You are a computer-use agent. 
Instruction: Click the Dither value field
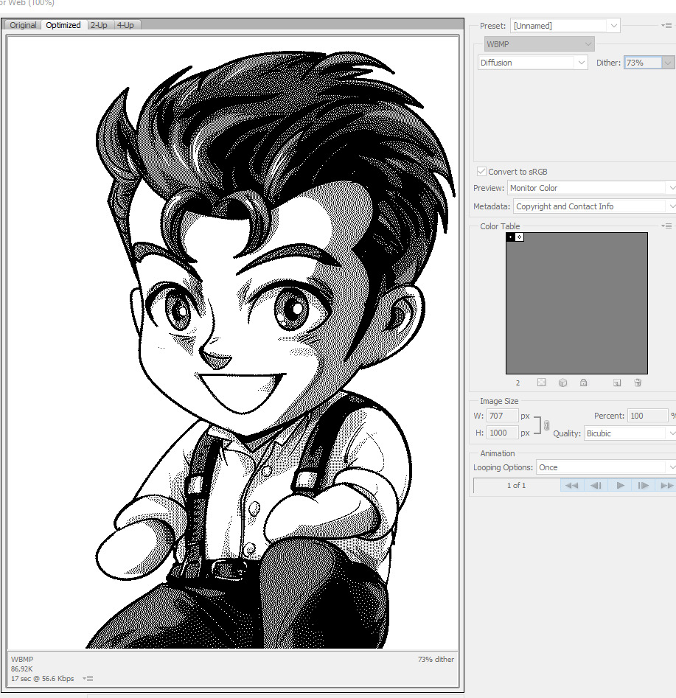pyautogui.click(x=643, y=63)
